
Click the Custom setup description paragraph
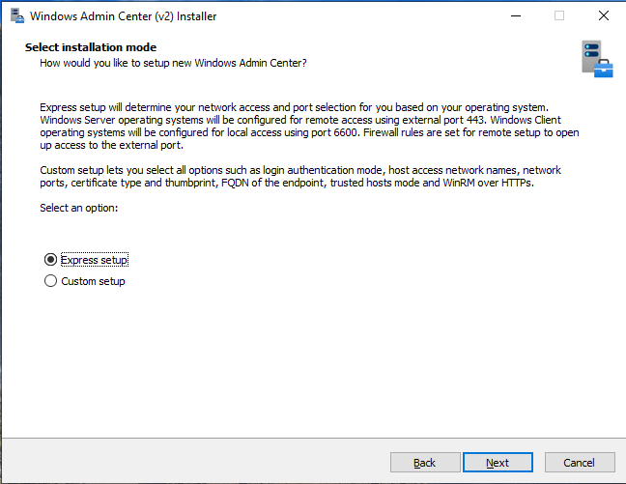(x=299, y=177)
